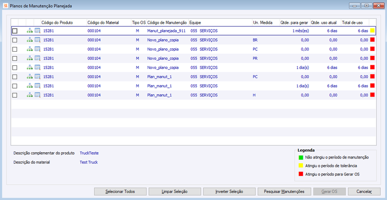Click the Un. Medida column header
This screenshot has height=200, width=387.
(266, 23)
